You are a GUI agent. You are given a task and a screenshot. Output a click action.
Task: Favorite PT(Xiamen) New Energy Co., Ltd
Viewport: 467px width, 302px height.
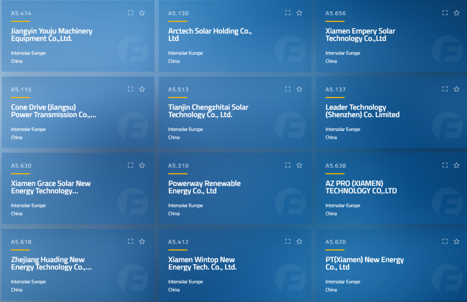(x=457, y=242)
